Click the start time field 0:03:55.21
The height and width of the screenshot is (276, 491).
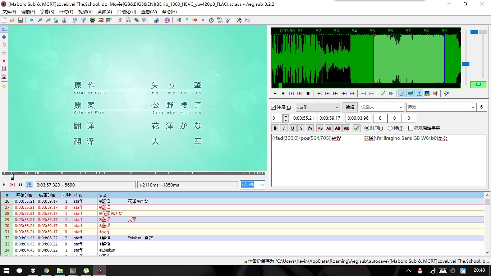click(304, 118)
